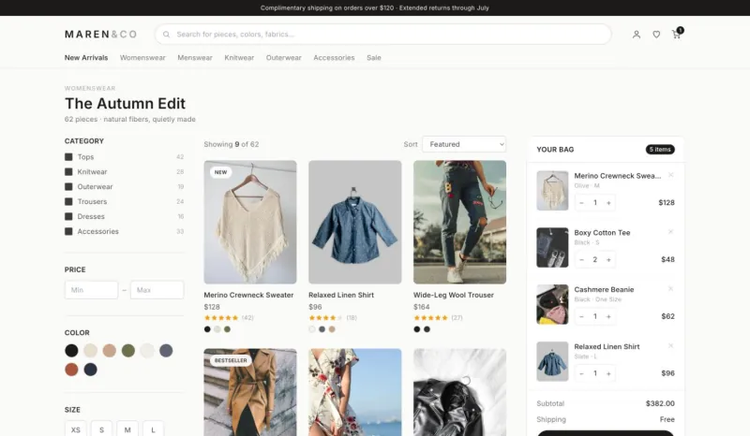Click Boxy Cotton Tee thumbnail in bag
The width and height of the screenshot is (750, 436).
click(552, 247)
